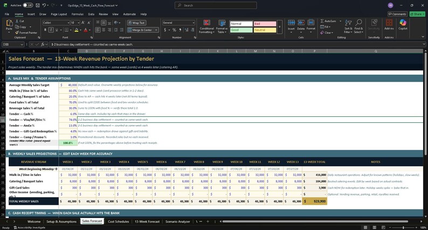The height and width of the screenshot is (230, 428).
Task: Open the Insert ribbon tab
Action: 31,14
